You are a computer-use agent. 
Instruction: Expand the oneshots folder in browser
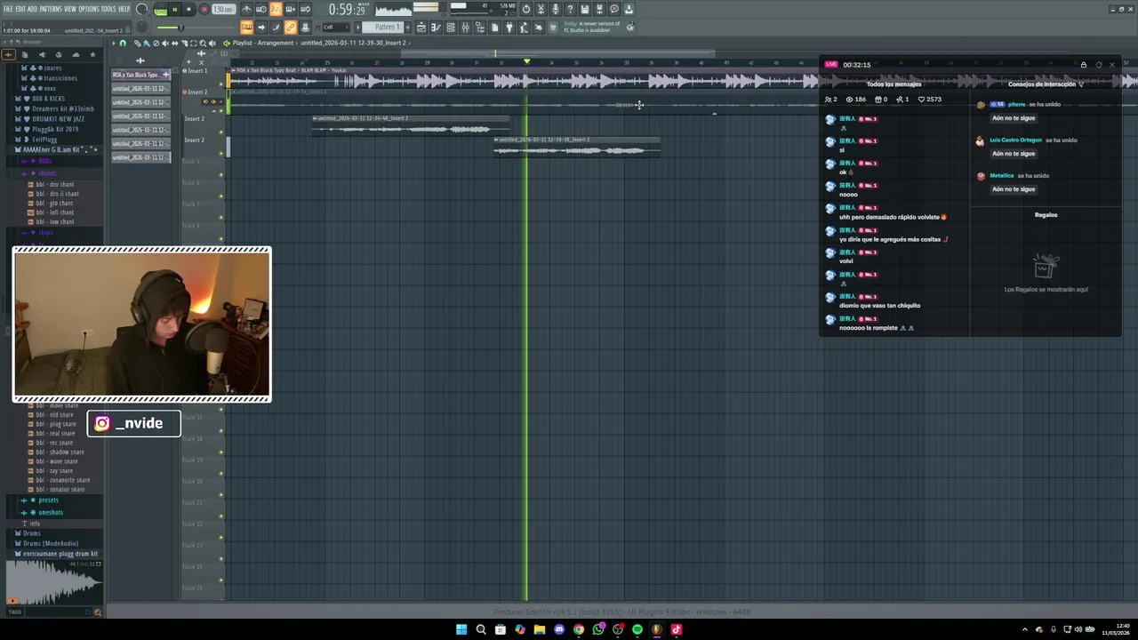click(x=51, y=512)
